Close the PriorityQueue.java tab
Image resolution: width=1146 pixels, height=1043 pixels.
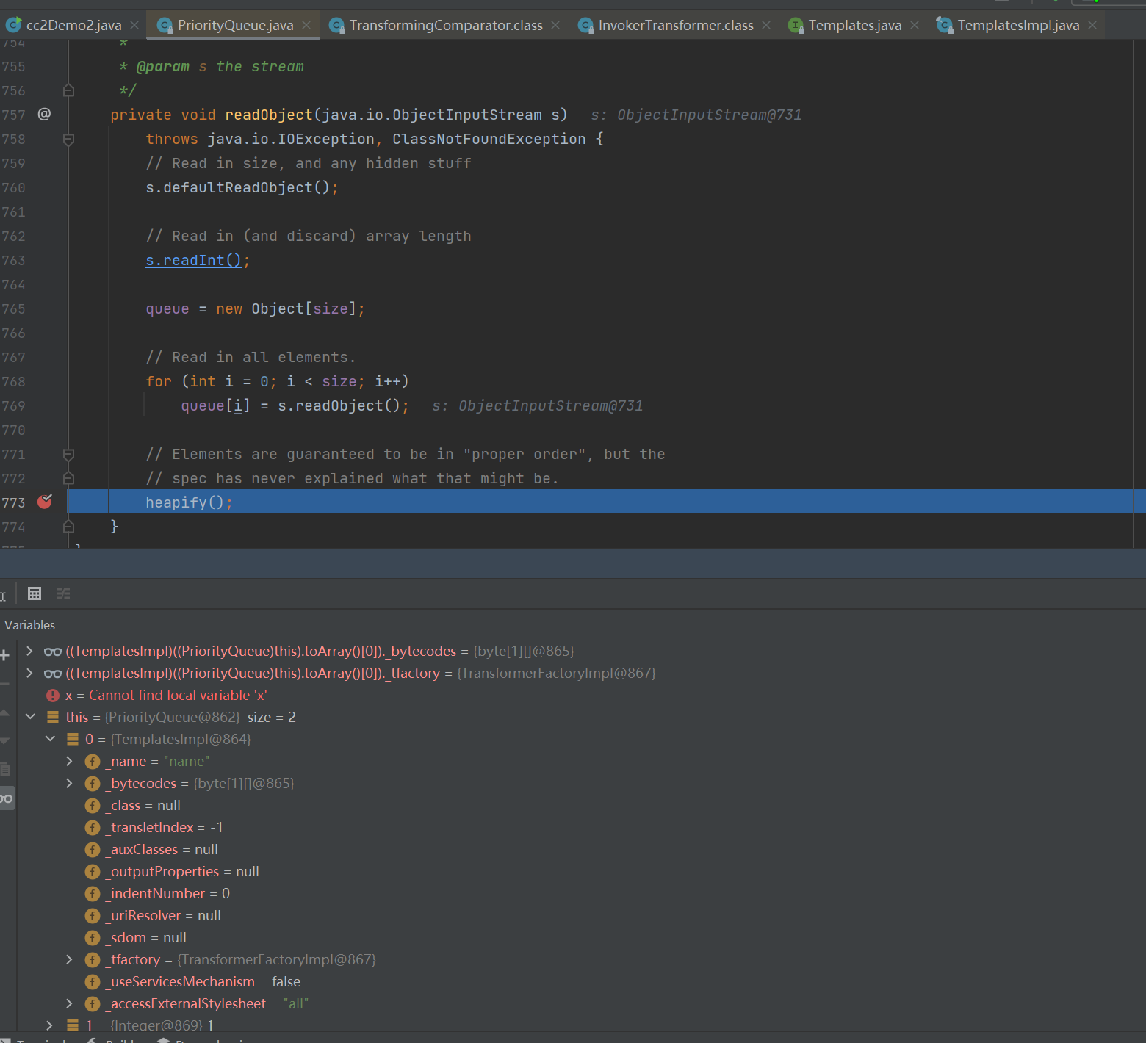point(306,25)
